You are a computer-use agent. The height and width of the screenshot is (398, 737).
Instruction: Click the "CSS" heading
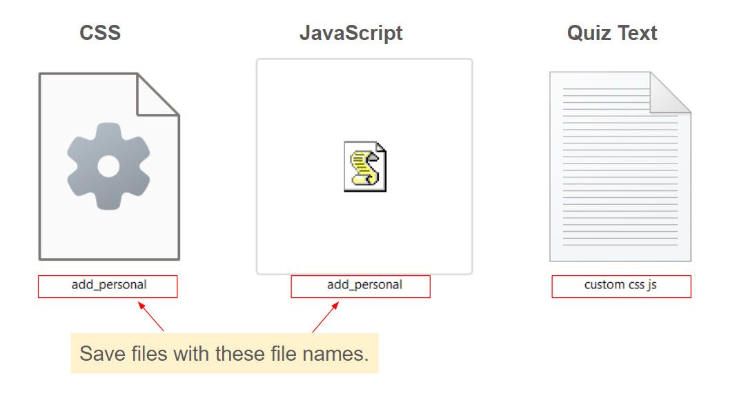click(x=100, y=33)
